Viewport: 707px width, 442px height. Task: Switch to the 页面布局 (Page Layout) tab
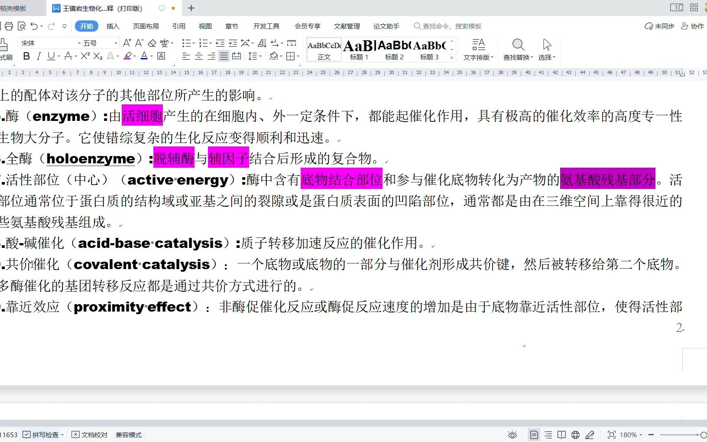point(146,26)
